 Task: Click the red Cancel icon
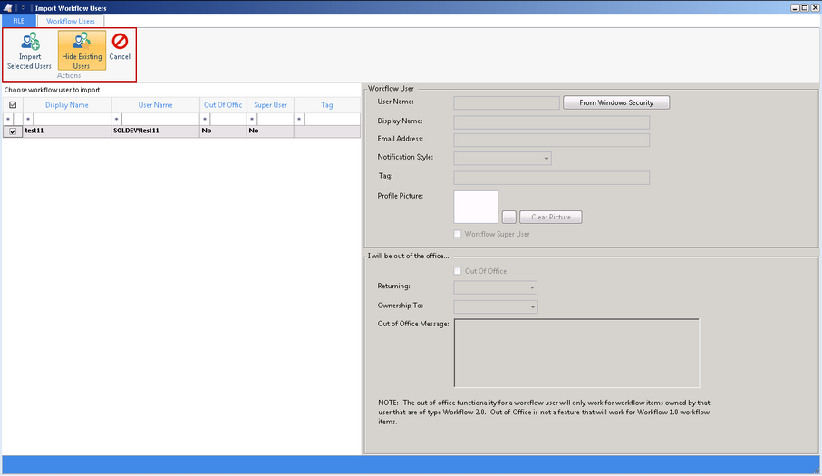pyautogui.click(x=120, y=41)
